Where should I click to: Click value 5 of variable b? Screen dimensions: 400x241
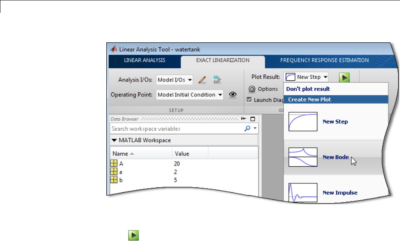click(x=175, y=180)
